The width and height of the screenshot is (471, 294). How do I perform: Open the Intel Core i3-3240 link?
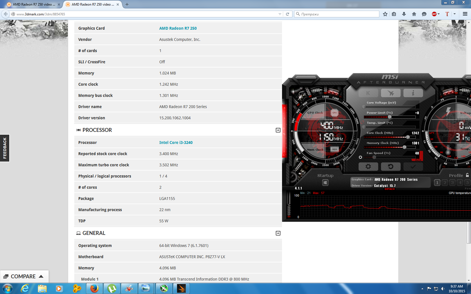point(176,143)
